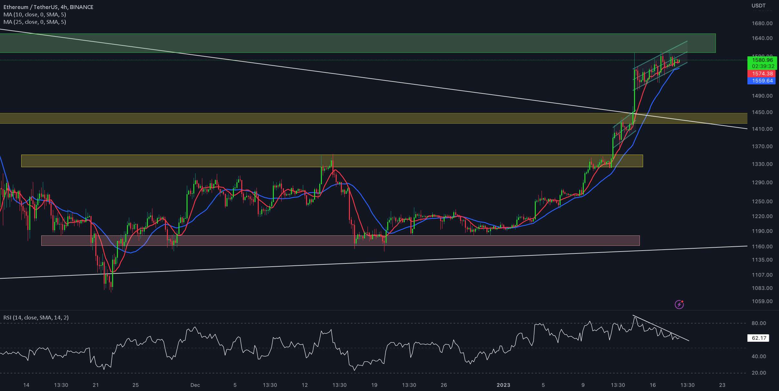Image resolution: width=779 pixels, height=391 pixels.
Task: Click the 1370.00 price axis label
Action: pos(762,146)
